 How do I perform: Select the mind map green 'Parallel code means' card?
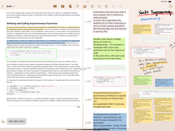click(x=143, y=80)
